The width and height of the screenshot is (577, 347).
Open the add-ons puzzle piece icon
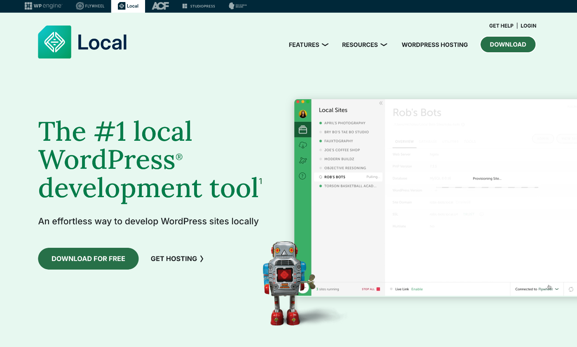[303, 161]
